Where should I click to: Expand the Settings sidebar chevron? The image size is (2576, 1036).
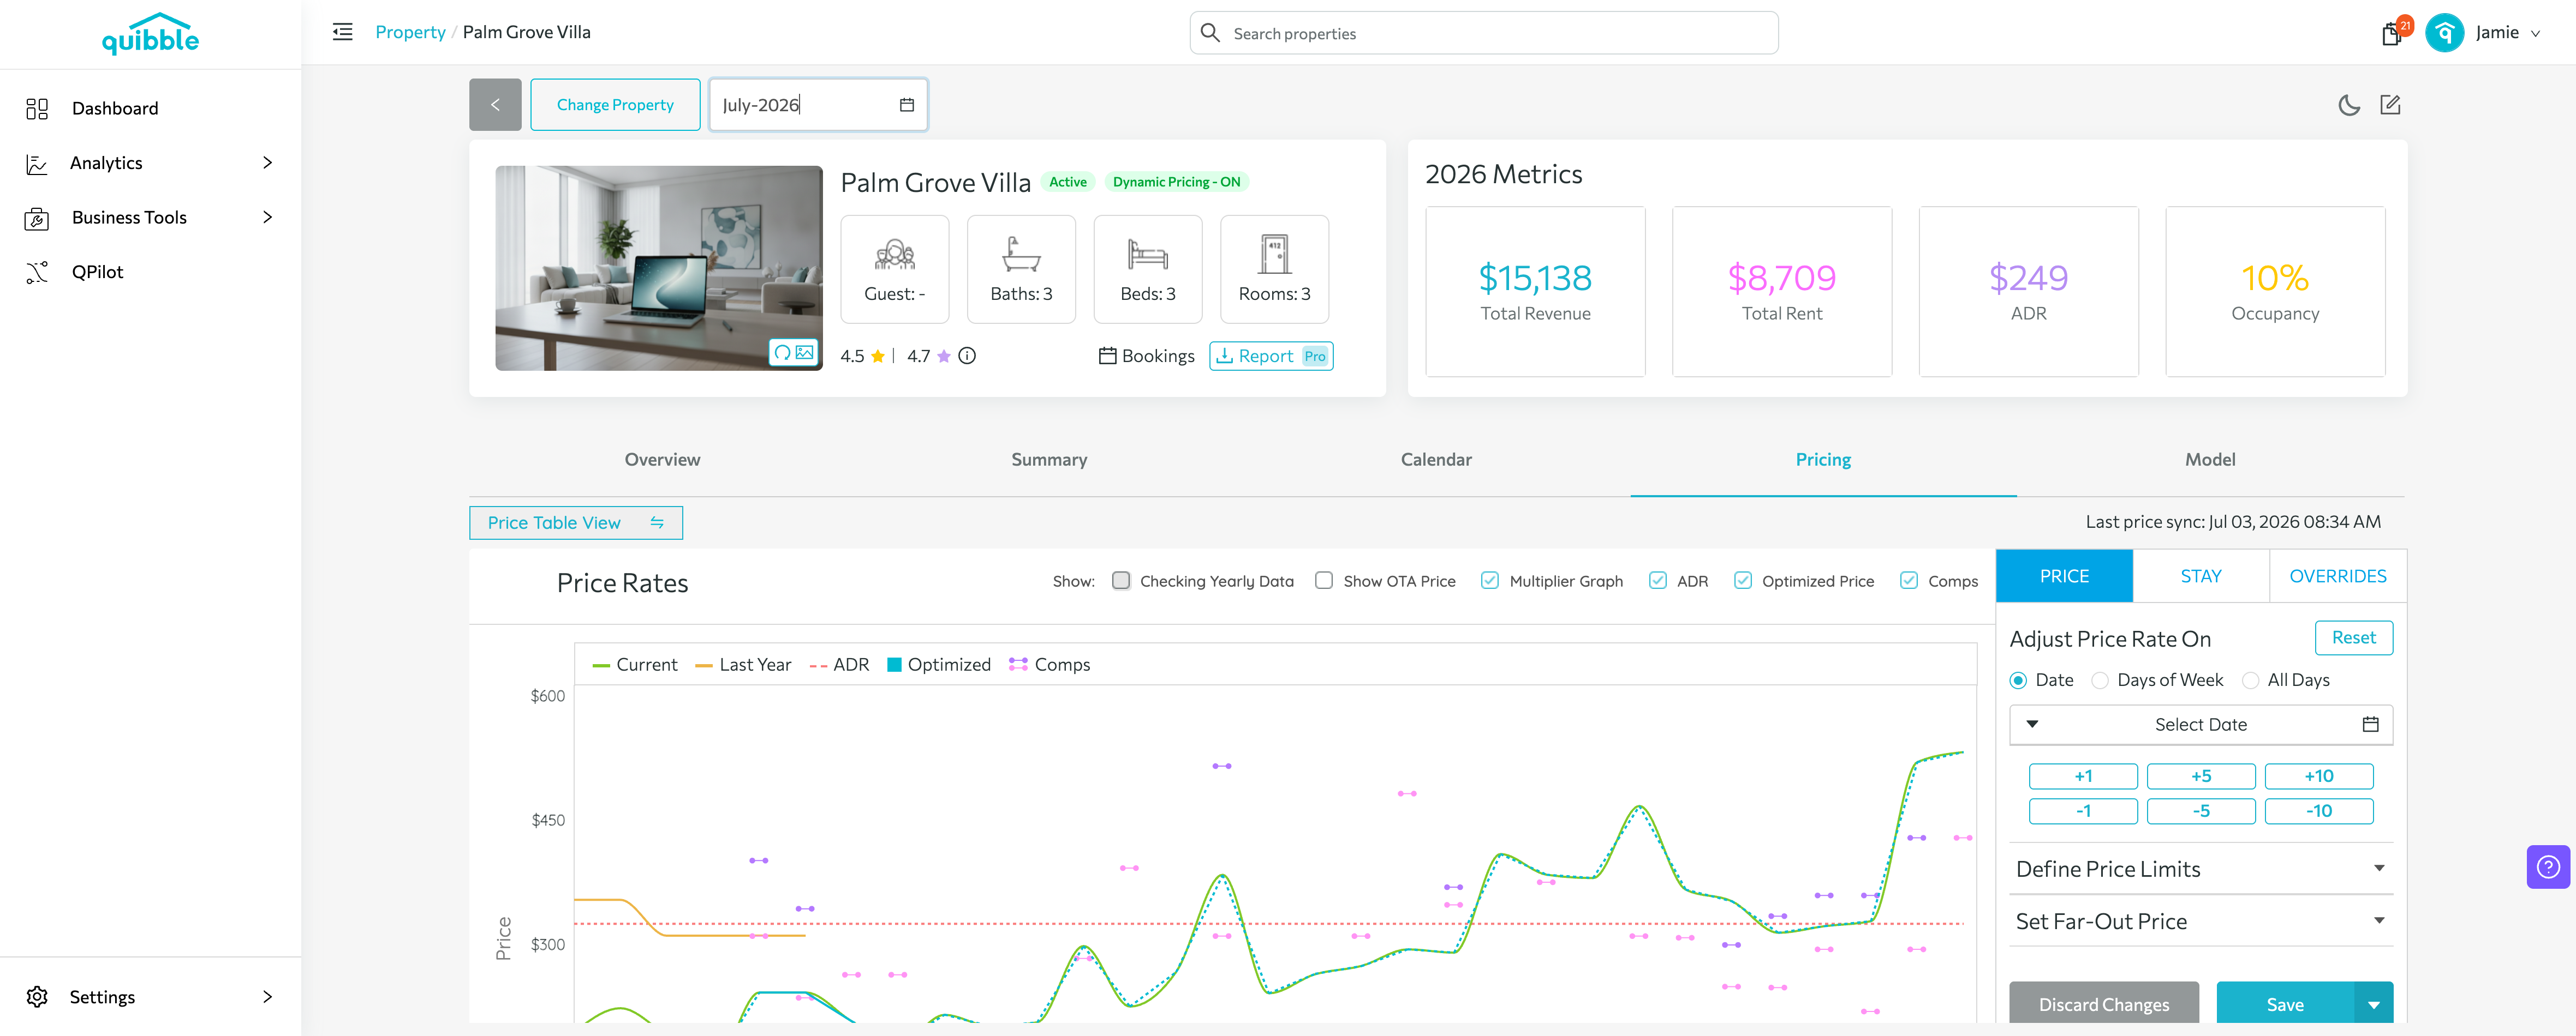(x=267, y=996)
